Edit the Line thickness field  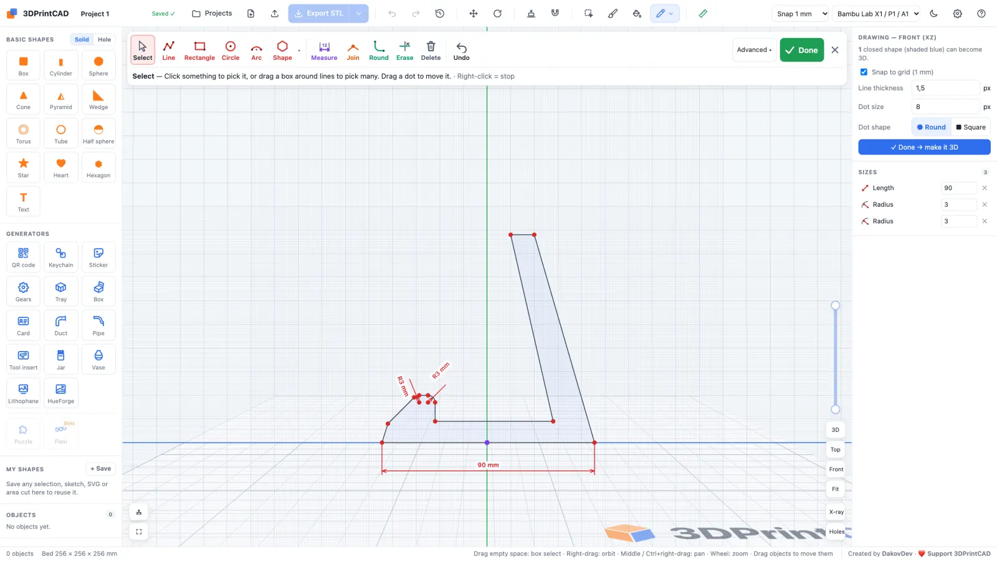[946, 88]
